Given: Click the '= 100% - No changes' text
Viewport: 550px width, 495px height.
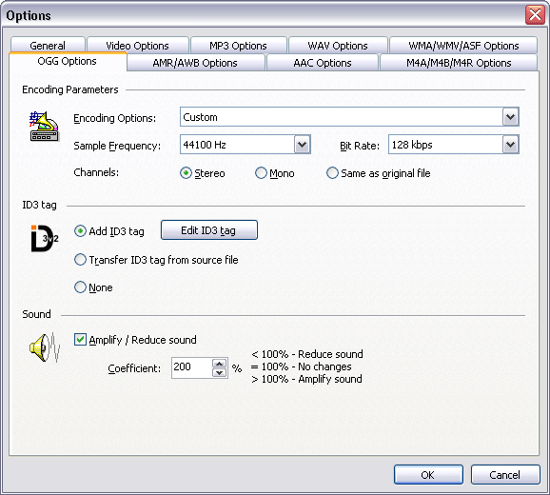Looking at the screenshot, I should (302, 366).
